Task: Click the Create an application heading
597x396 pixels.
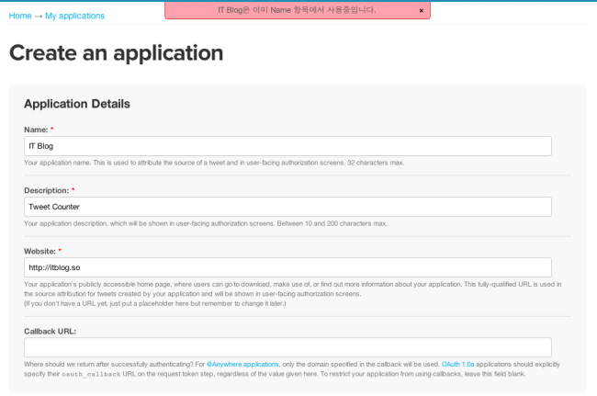Action: click(x=117, y=53)
